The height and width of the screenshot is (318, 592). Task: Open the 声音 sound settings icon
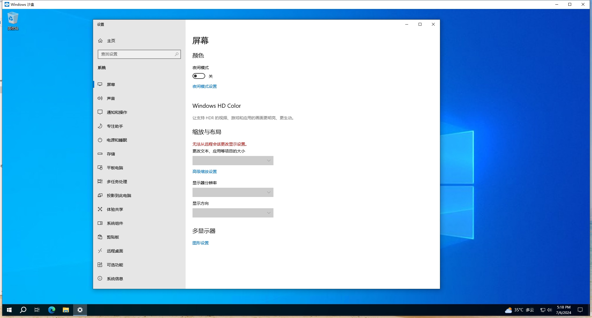[100, 98]
